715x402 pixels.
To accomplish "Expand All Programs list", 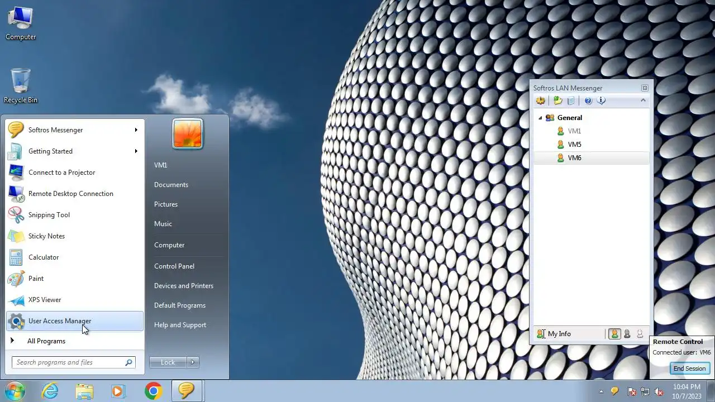I will (x=75, y=341).
